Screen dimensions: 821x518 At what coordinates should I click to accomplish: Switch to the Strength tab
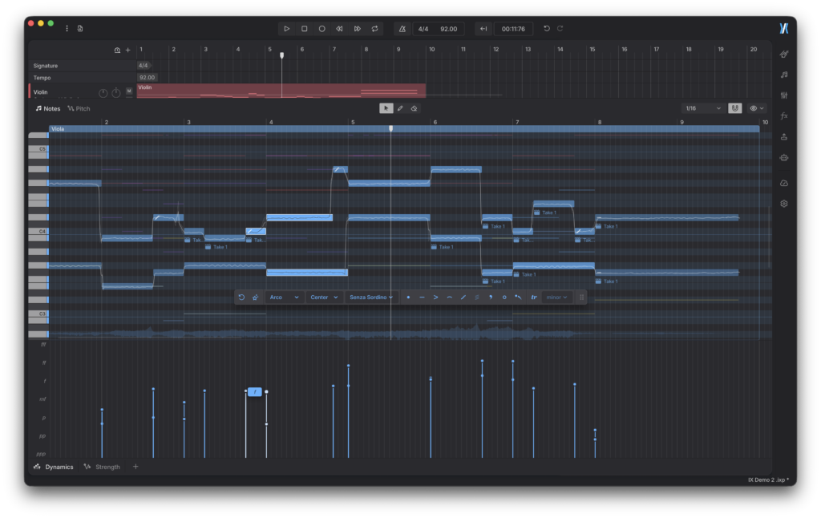click(102, 467)
